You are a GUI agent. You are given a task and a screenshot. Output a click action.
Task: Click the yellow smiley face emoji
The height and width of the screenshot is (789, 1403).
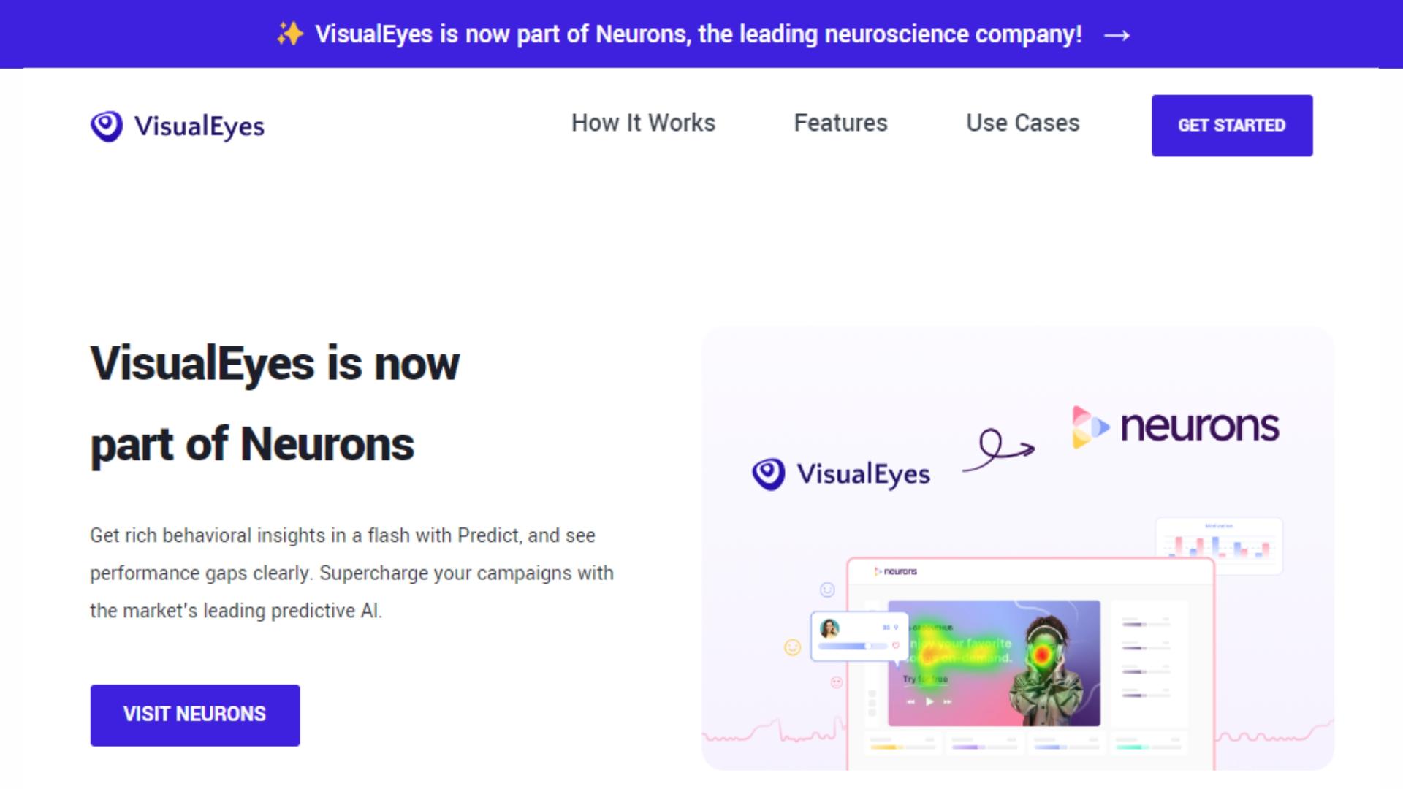tap(793, 647)
